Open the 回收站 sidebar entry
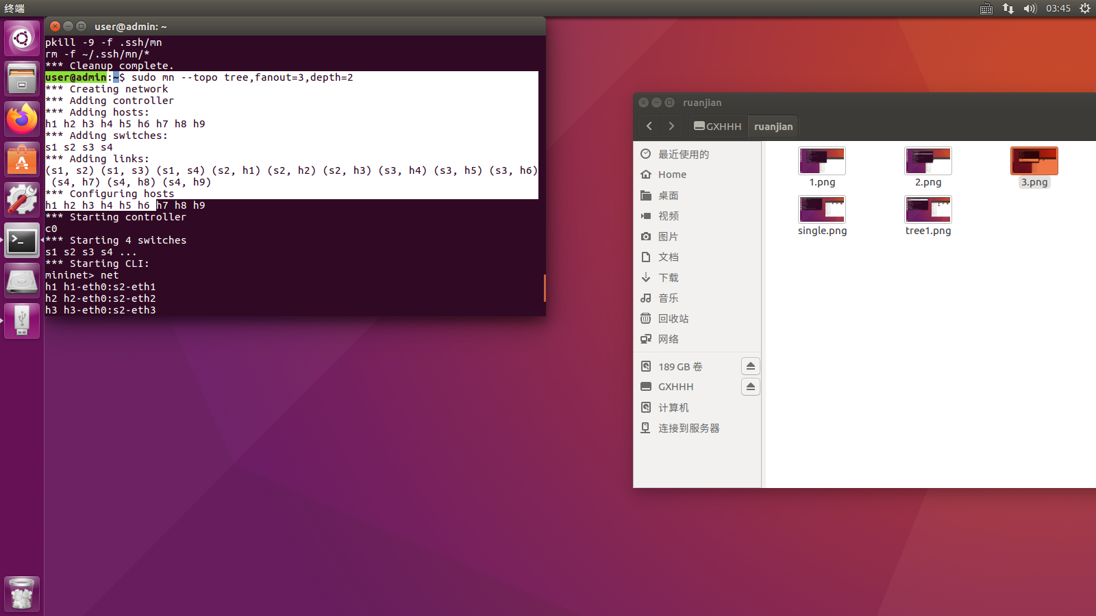 (x=673, y=318)
